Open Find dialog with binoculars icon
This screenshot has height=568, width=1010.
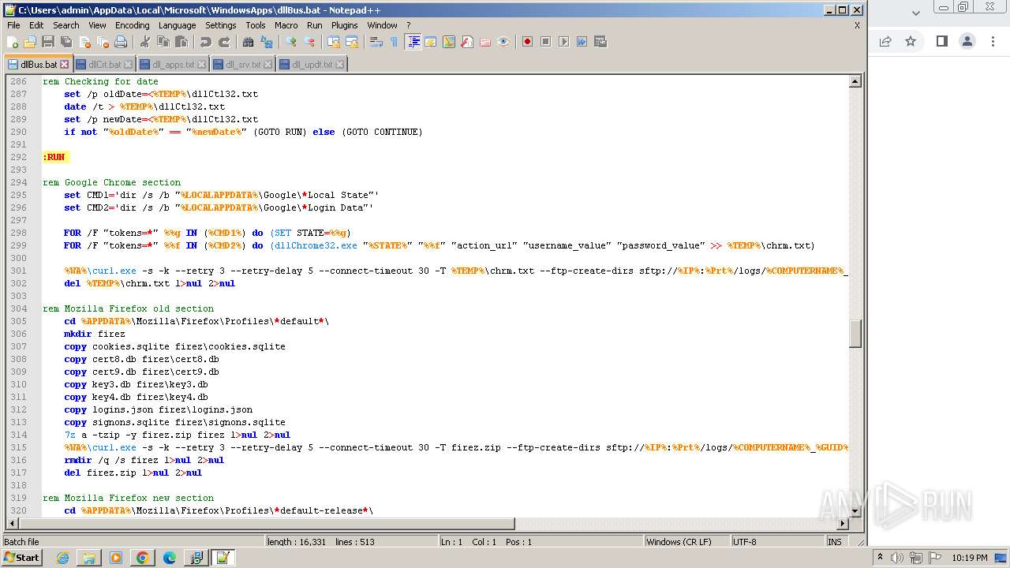click(248, 42)
